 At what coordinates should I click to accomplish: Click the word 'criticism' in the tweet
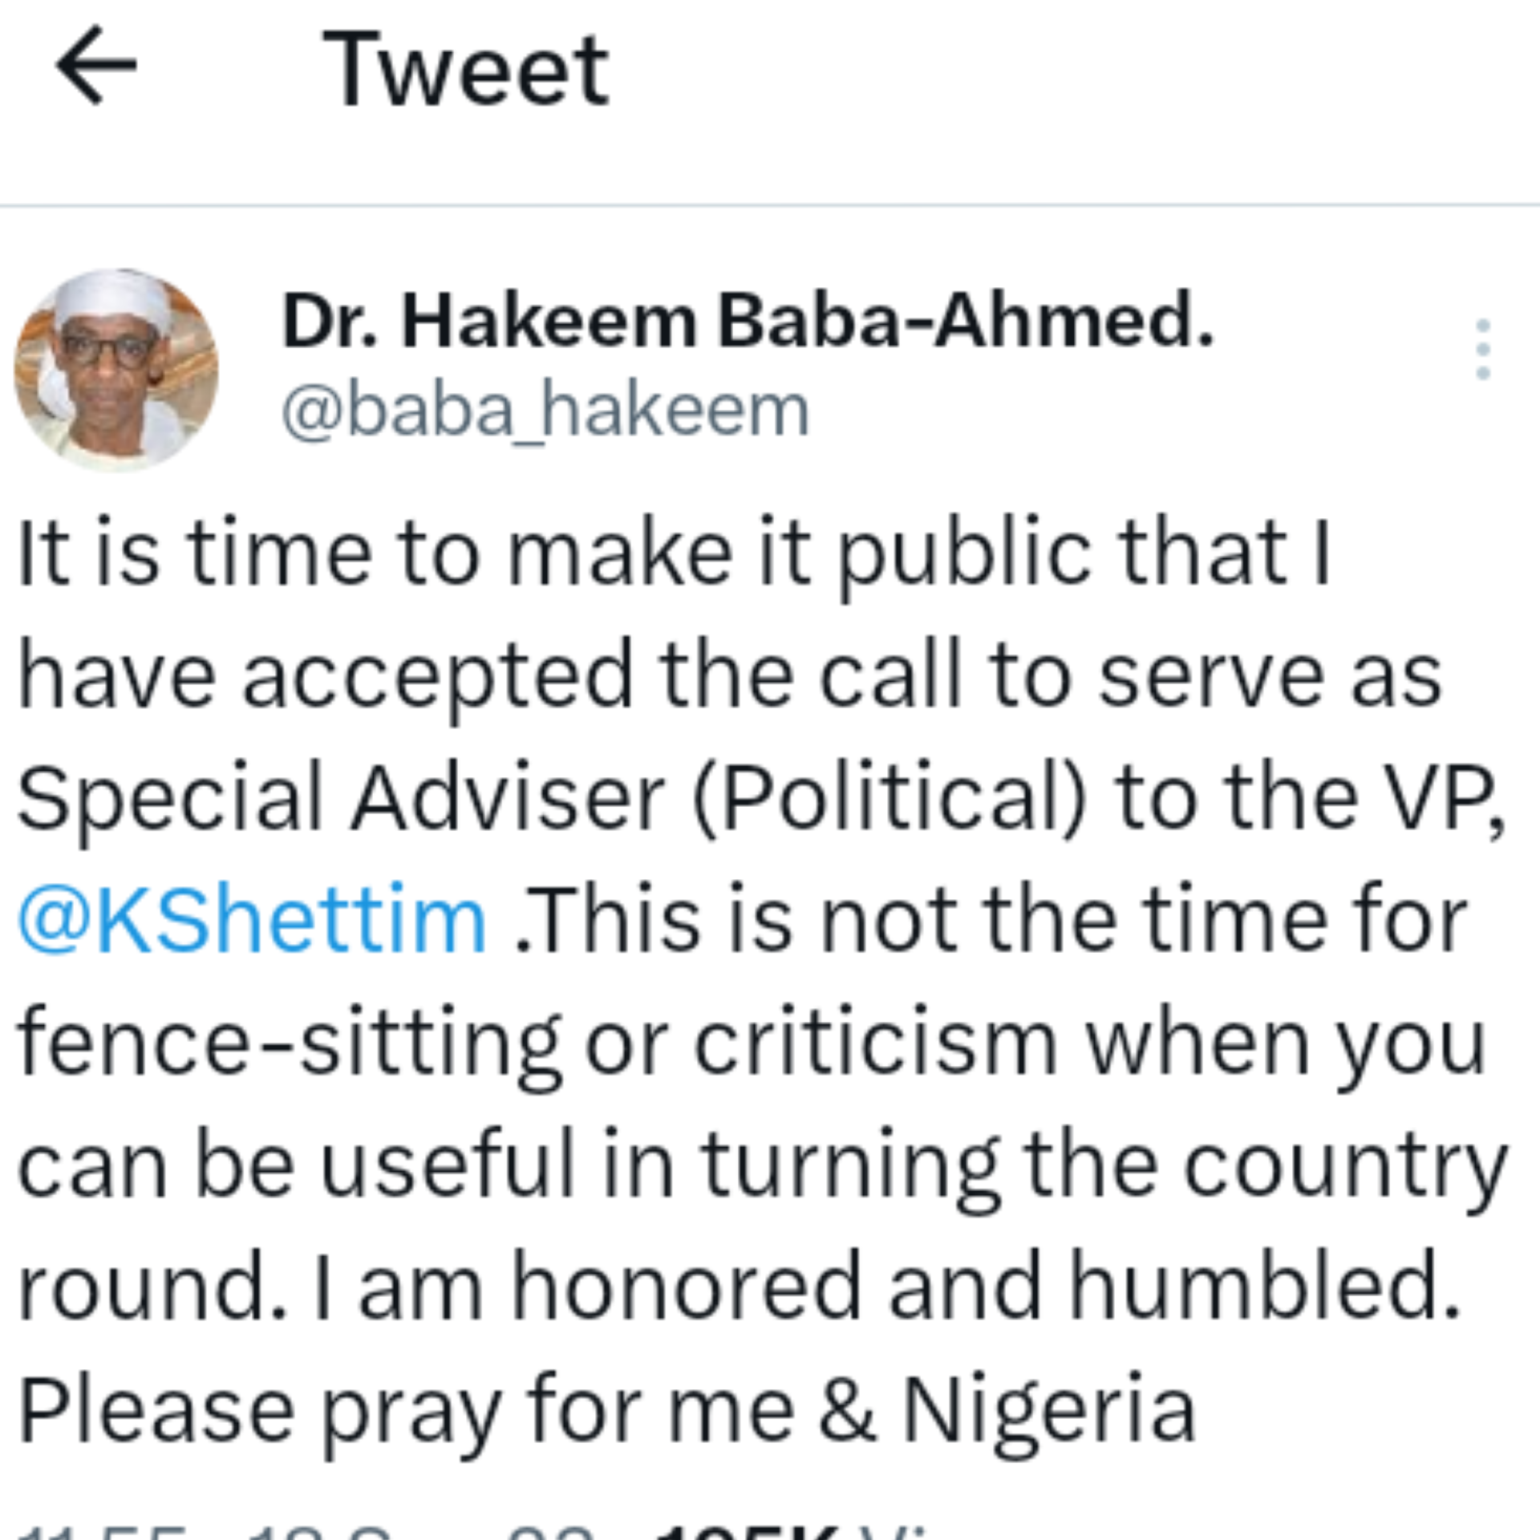click(876, 1044)
